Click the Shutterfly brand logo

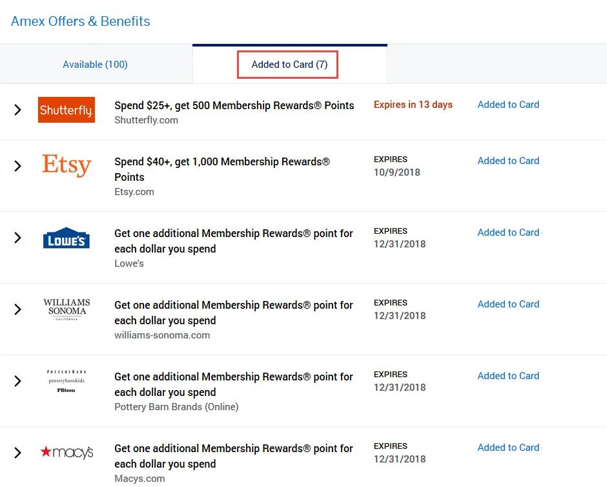(66, 110)
